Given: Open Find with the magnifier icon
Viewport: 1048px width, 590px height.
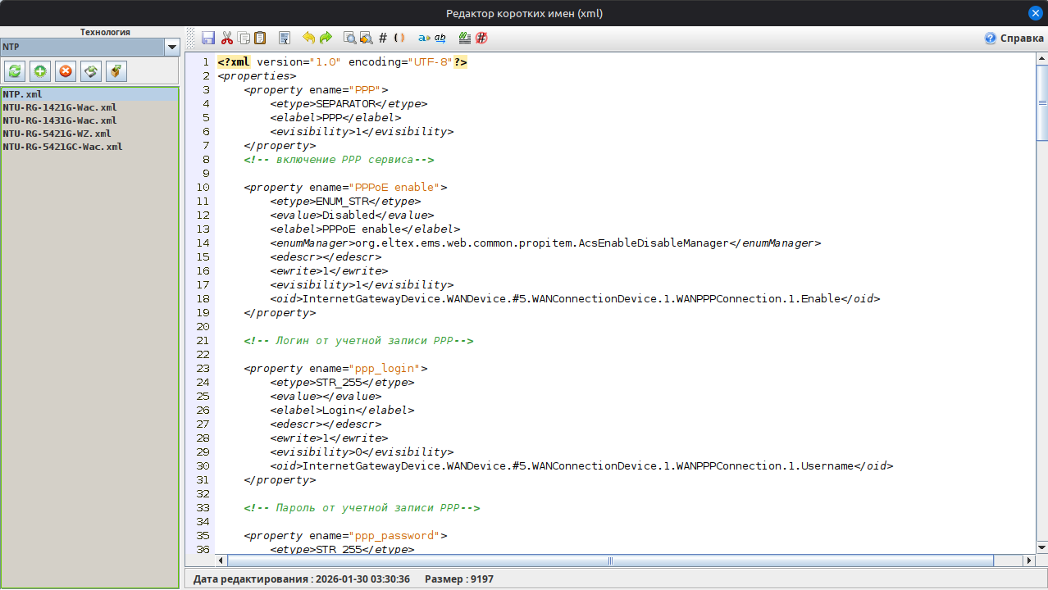Looking at the screenshot, I should [349, 38].
